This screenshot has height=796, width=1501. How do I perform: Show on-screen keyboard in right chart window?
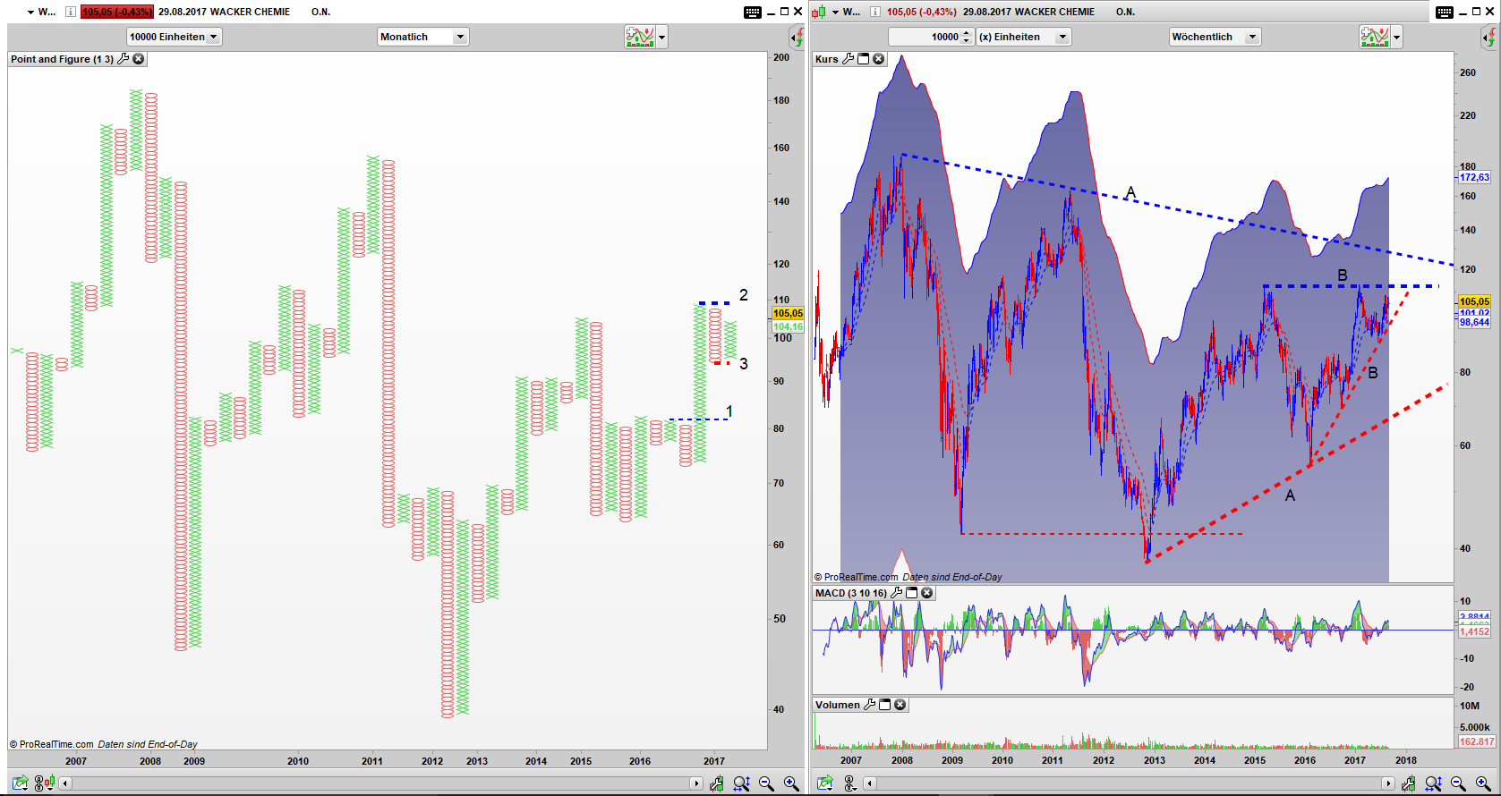tap(1445, 12)
